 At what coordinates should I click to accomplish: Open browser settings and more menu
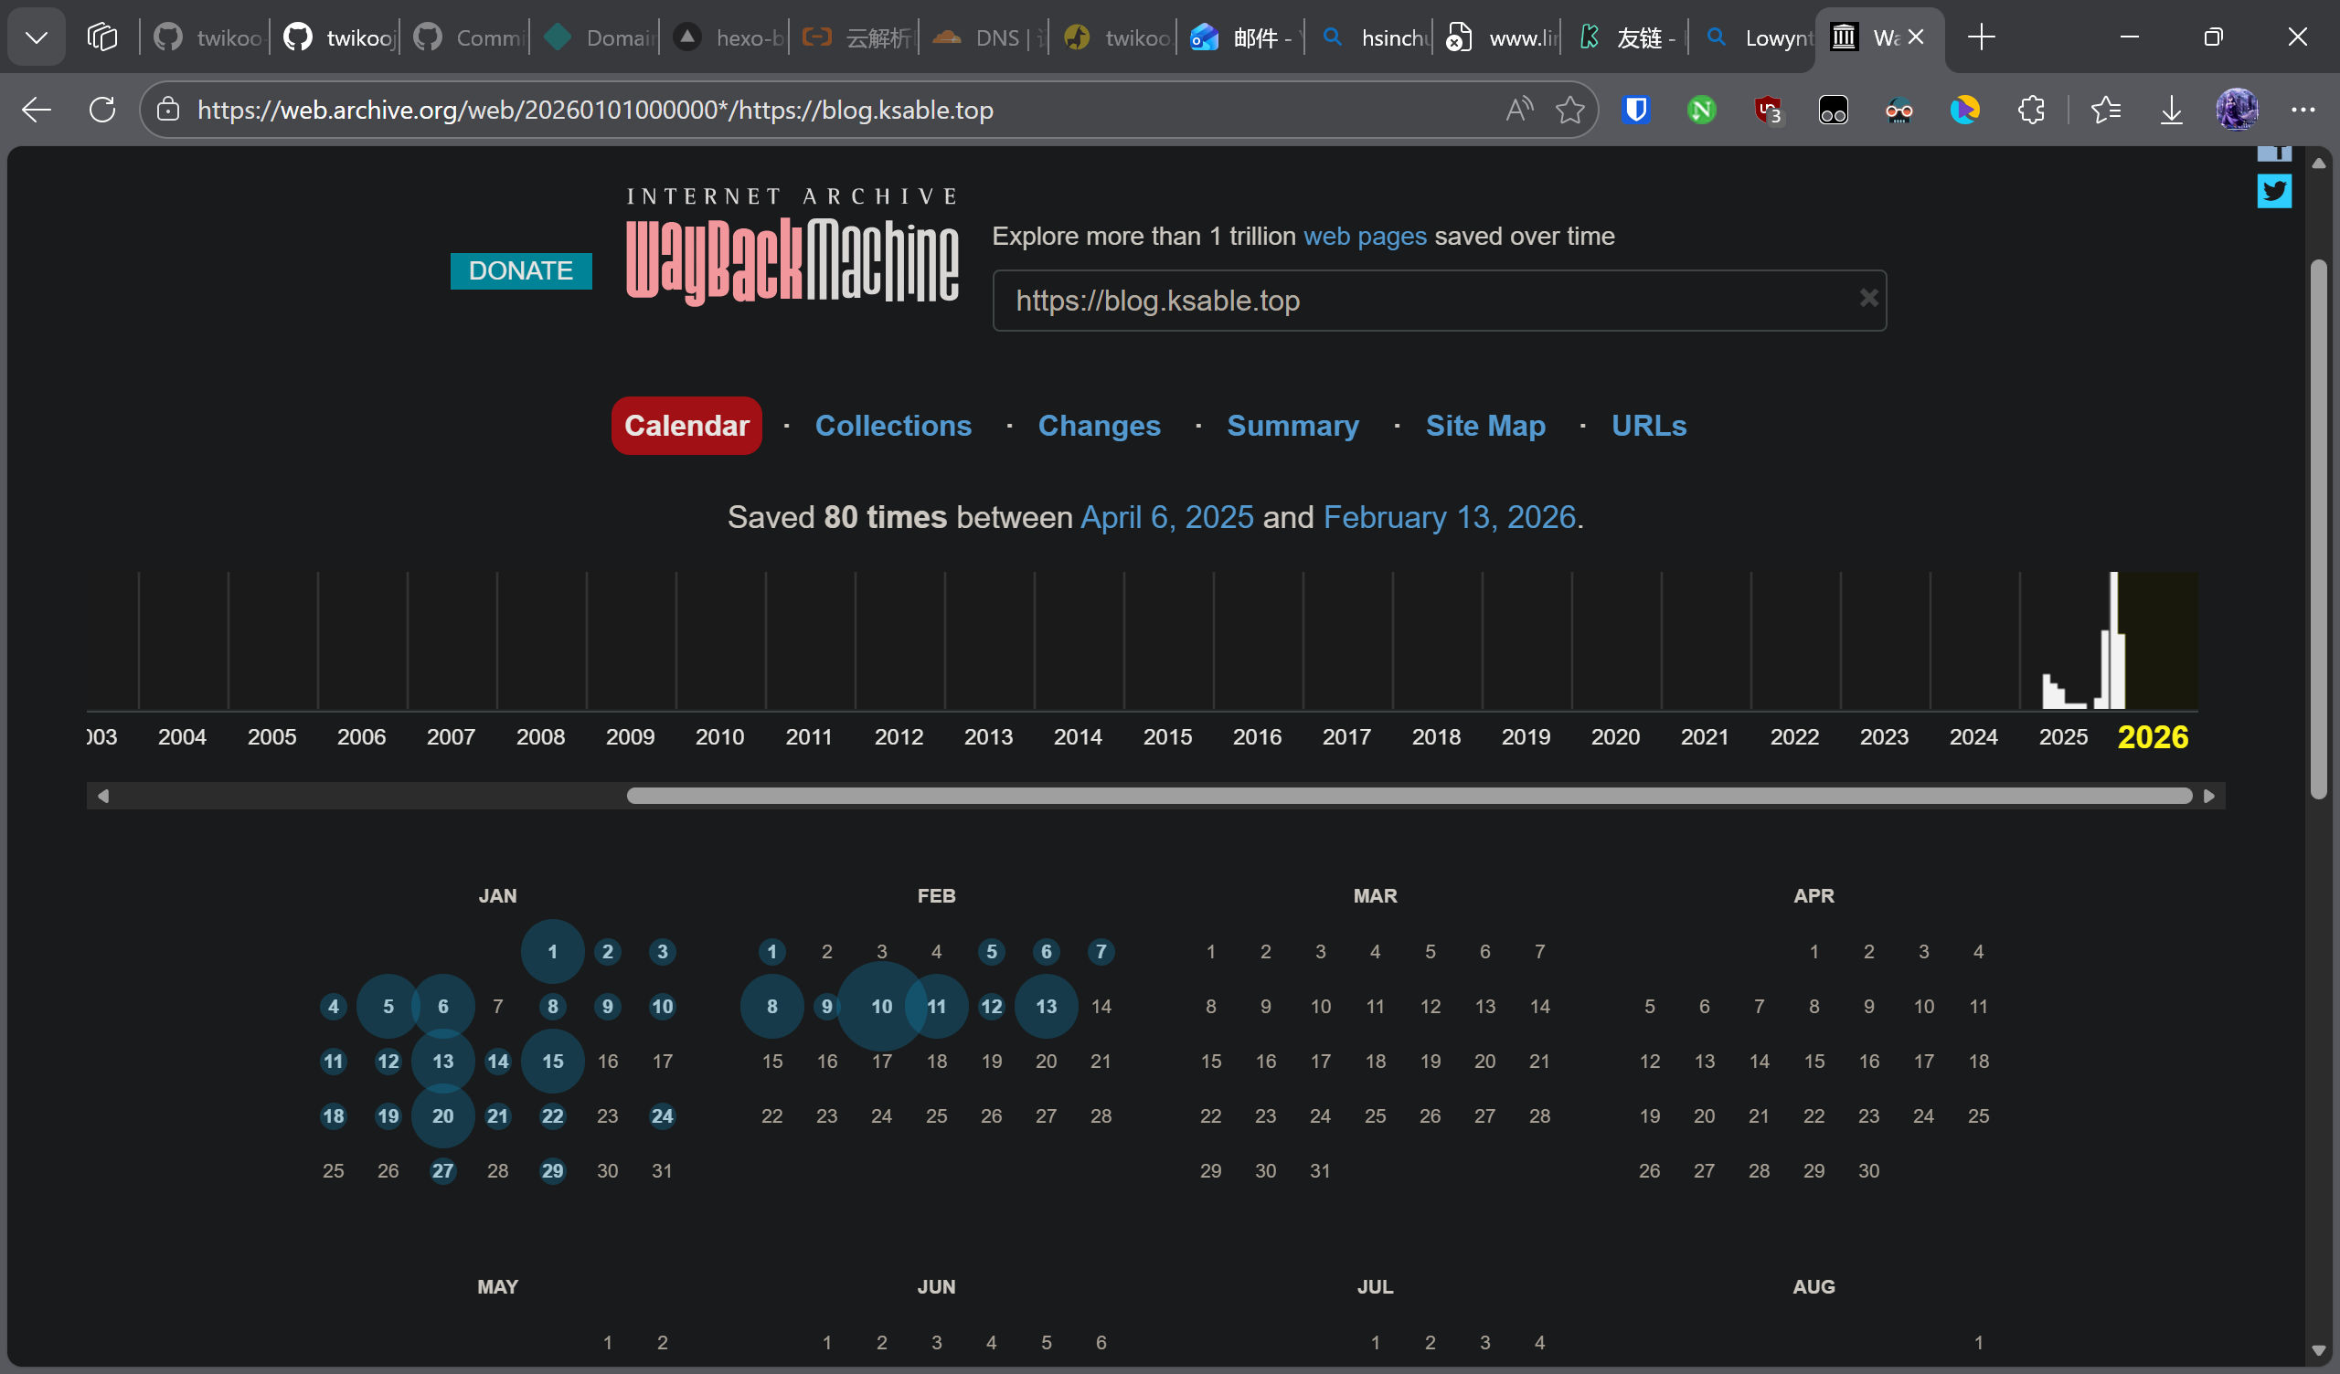point(2302,110)
